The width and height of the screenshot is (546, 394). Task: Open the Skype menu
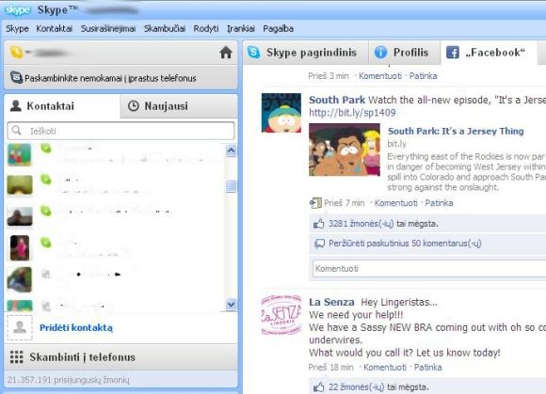(17, 28)
